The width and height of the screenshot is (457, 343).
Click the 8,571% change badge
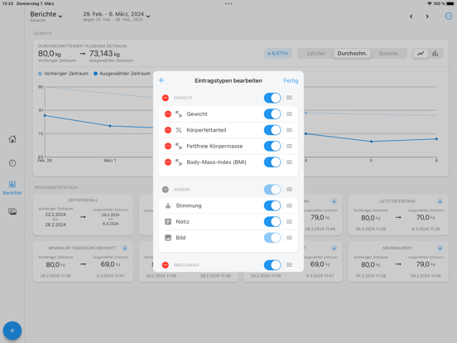277,53
